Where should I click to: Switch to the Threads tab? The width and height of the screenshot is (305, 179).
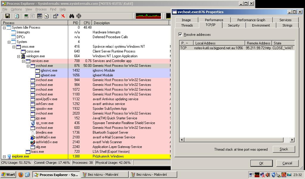click(187, 25)
